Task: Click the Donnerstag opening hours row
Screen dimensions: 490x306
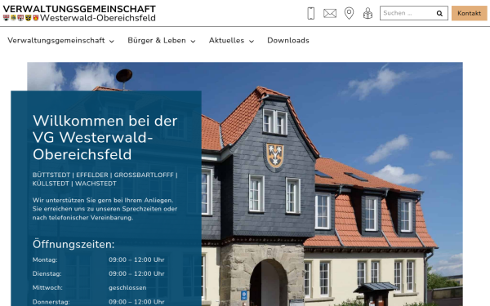Action: 99,302
